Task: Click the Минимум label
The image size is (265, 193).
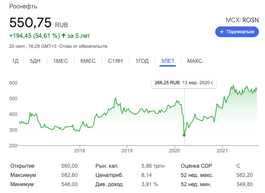Action: pos(22,184)
